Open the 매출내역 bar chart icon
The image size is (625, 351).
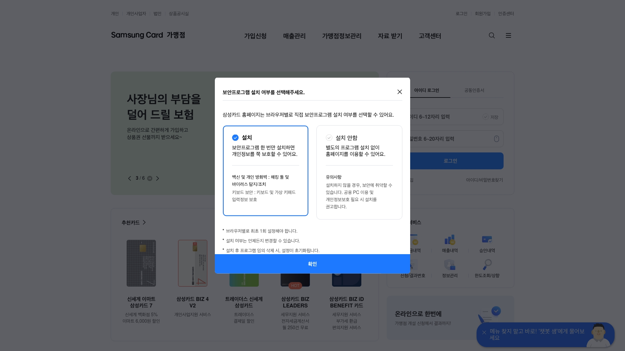coord(450,240)
